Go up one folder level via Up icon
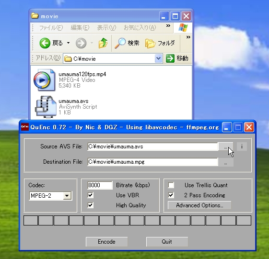 coord(103,43)
